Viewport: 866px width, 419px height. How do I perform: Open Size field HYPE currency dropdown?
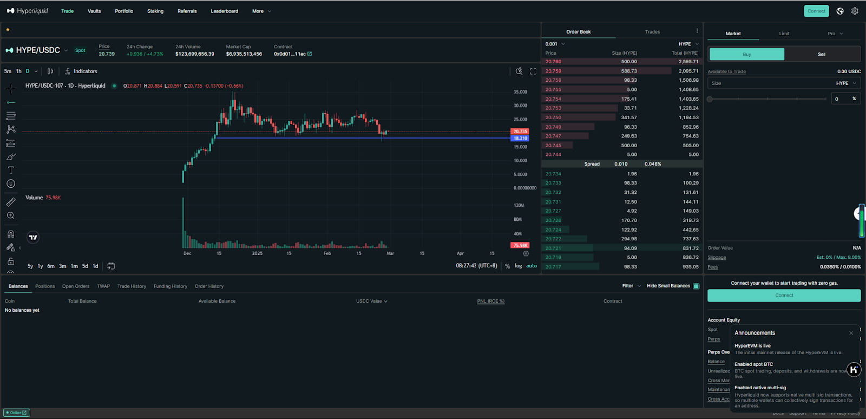pos(846,83)
